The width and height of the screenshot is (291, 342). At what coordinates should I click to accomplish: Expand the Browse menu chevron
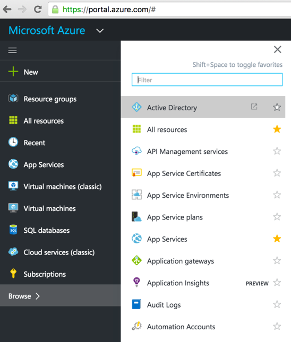click(x=38, y=296)
